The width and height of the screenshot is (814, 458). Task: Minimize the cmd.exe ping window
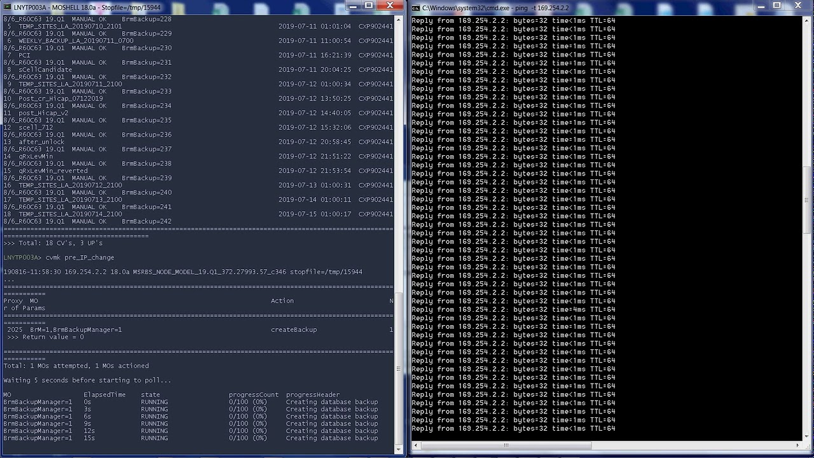761,5
